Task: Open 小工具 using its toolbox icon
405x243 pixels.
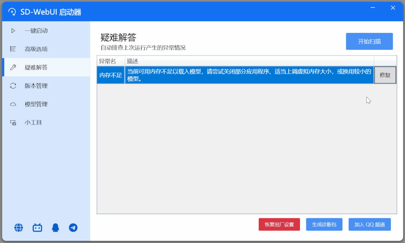Action: coord(12,122)
